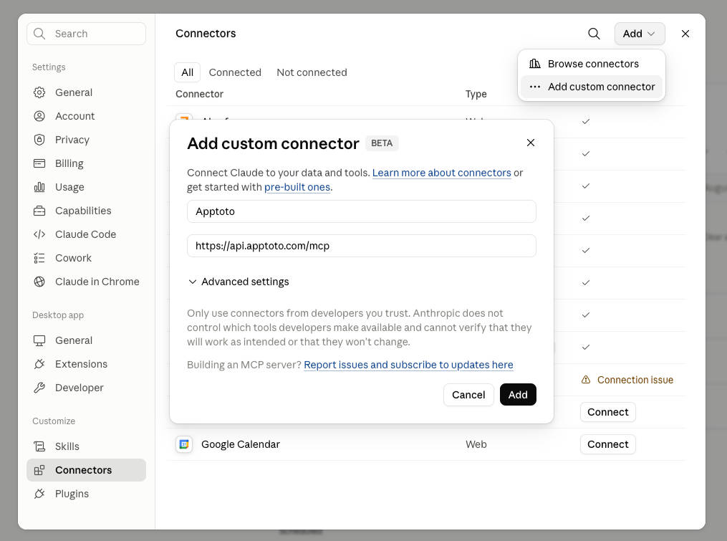
Task: Click the magnifier icon in sidebar search
Action: pos(39,34)
